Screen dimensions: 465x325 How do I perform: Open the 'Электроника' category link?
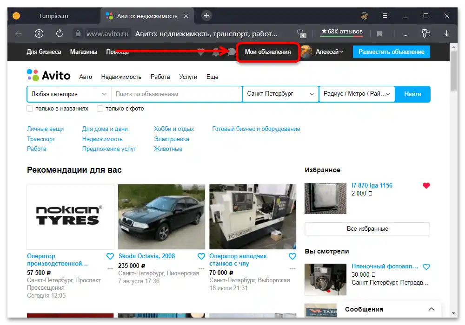pyautogui.click(x=172, y=139)
